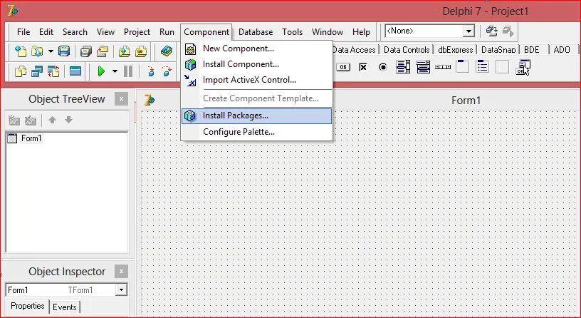This screenshot has width=581, height=318.
Task: Click the Set Debug Desktop icon
Action: point(508,31)
